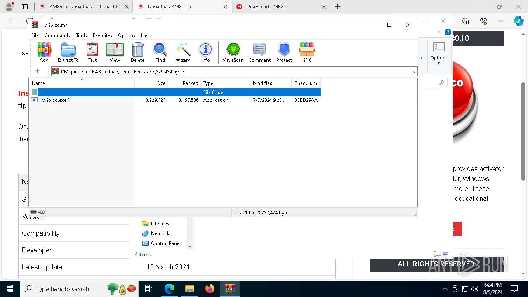Viewport: 528px width, 297px height.
Task: Sort by Modified column header
Action: coord(271,83)
